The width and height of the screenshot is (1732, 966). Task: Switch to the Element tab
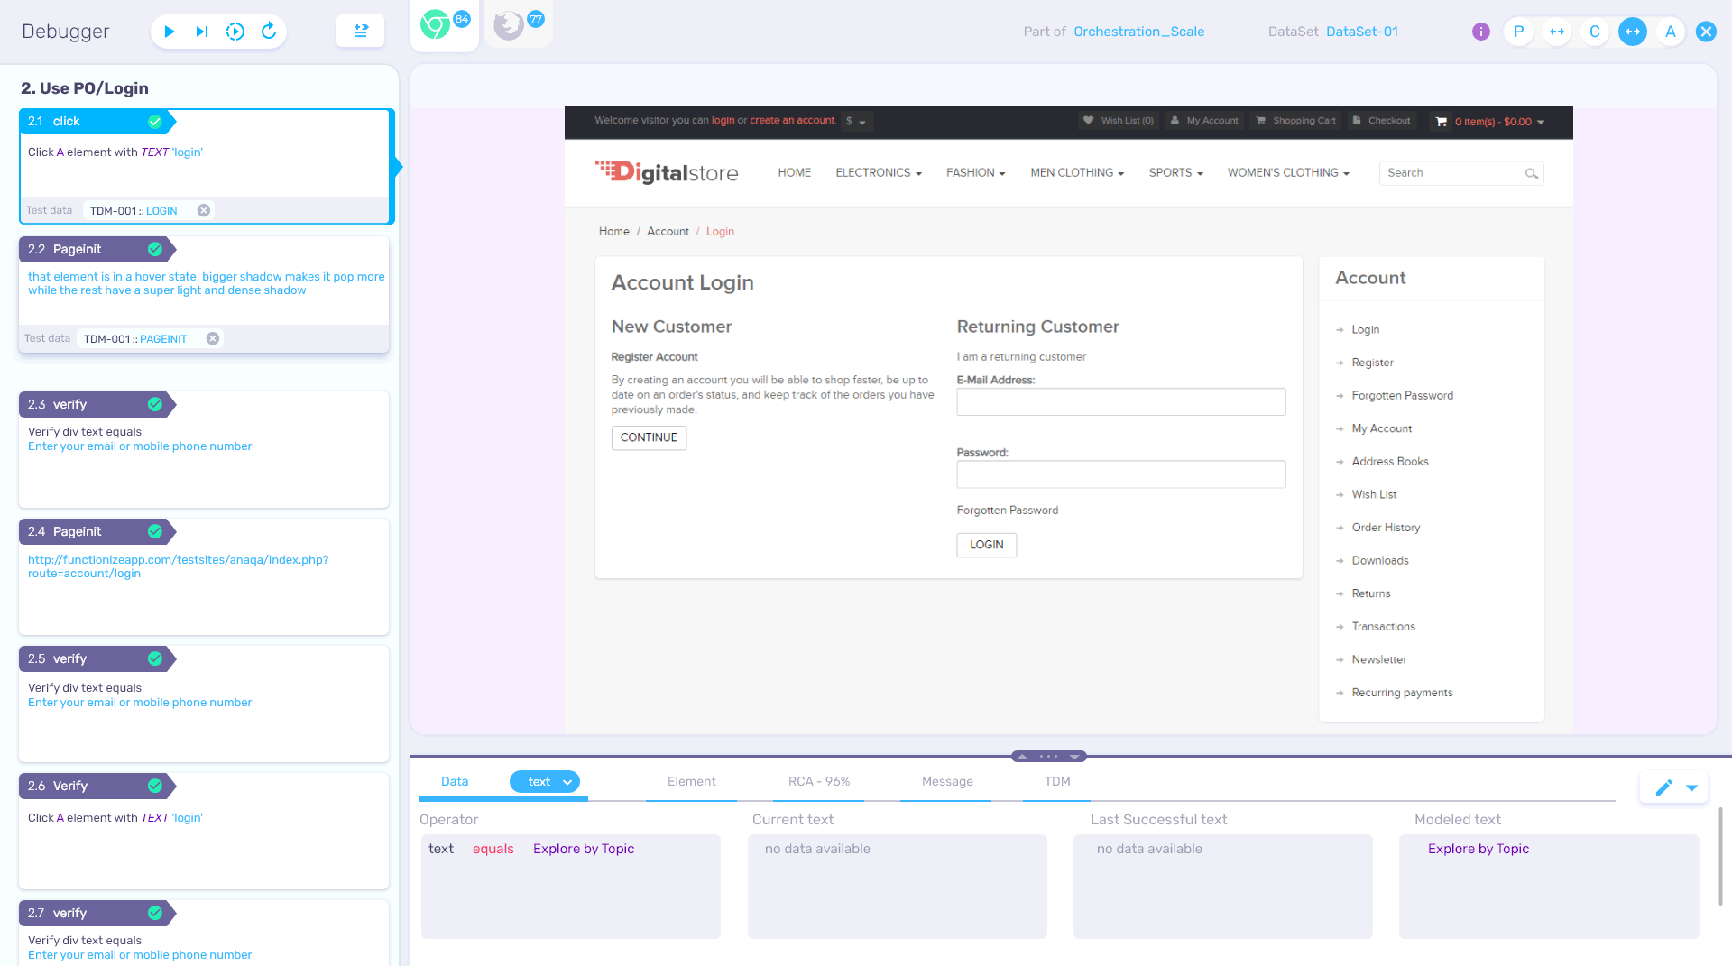(x=691, y=782)
